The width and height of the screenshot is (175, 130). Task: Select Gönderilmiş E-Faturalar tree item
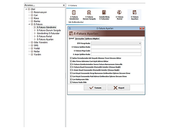pyautogui.click(x=48, y=33)
